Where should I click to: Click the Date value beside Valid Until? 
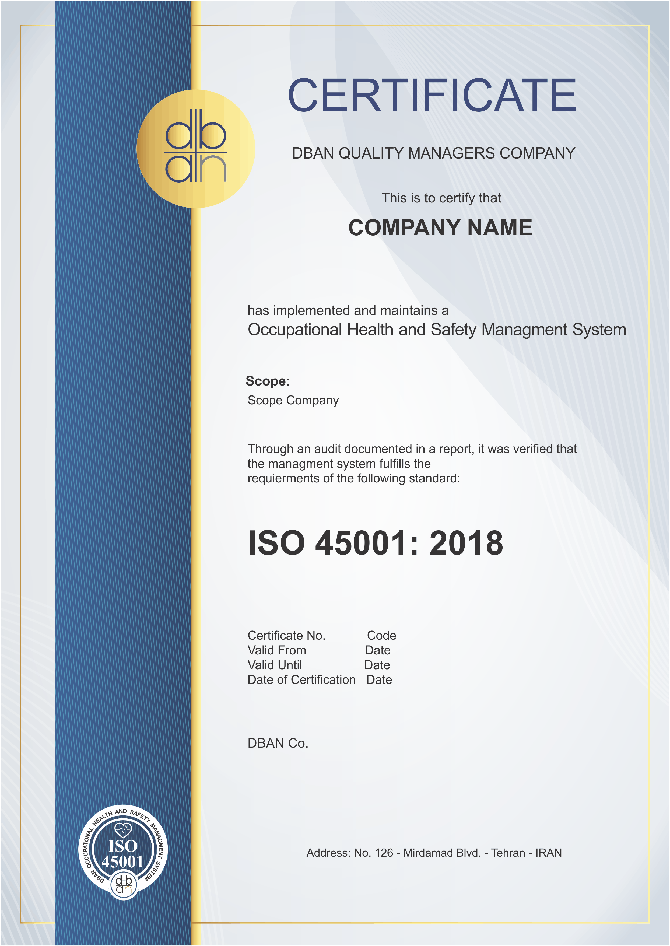[x=377, y=665]
